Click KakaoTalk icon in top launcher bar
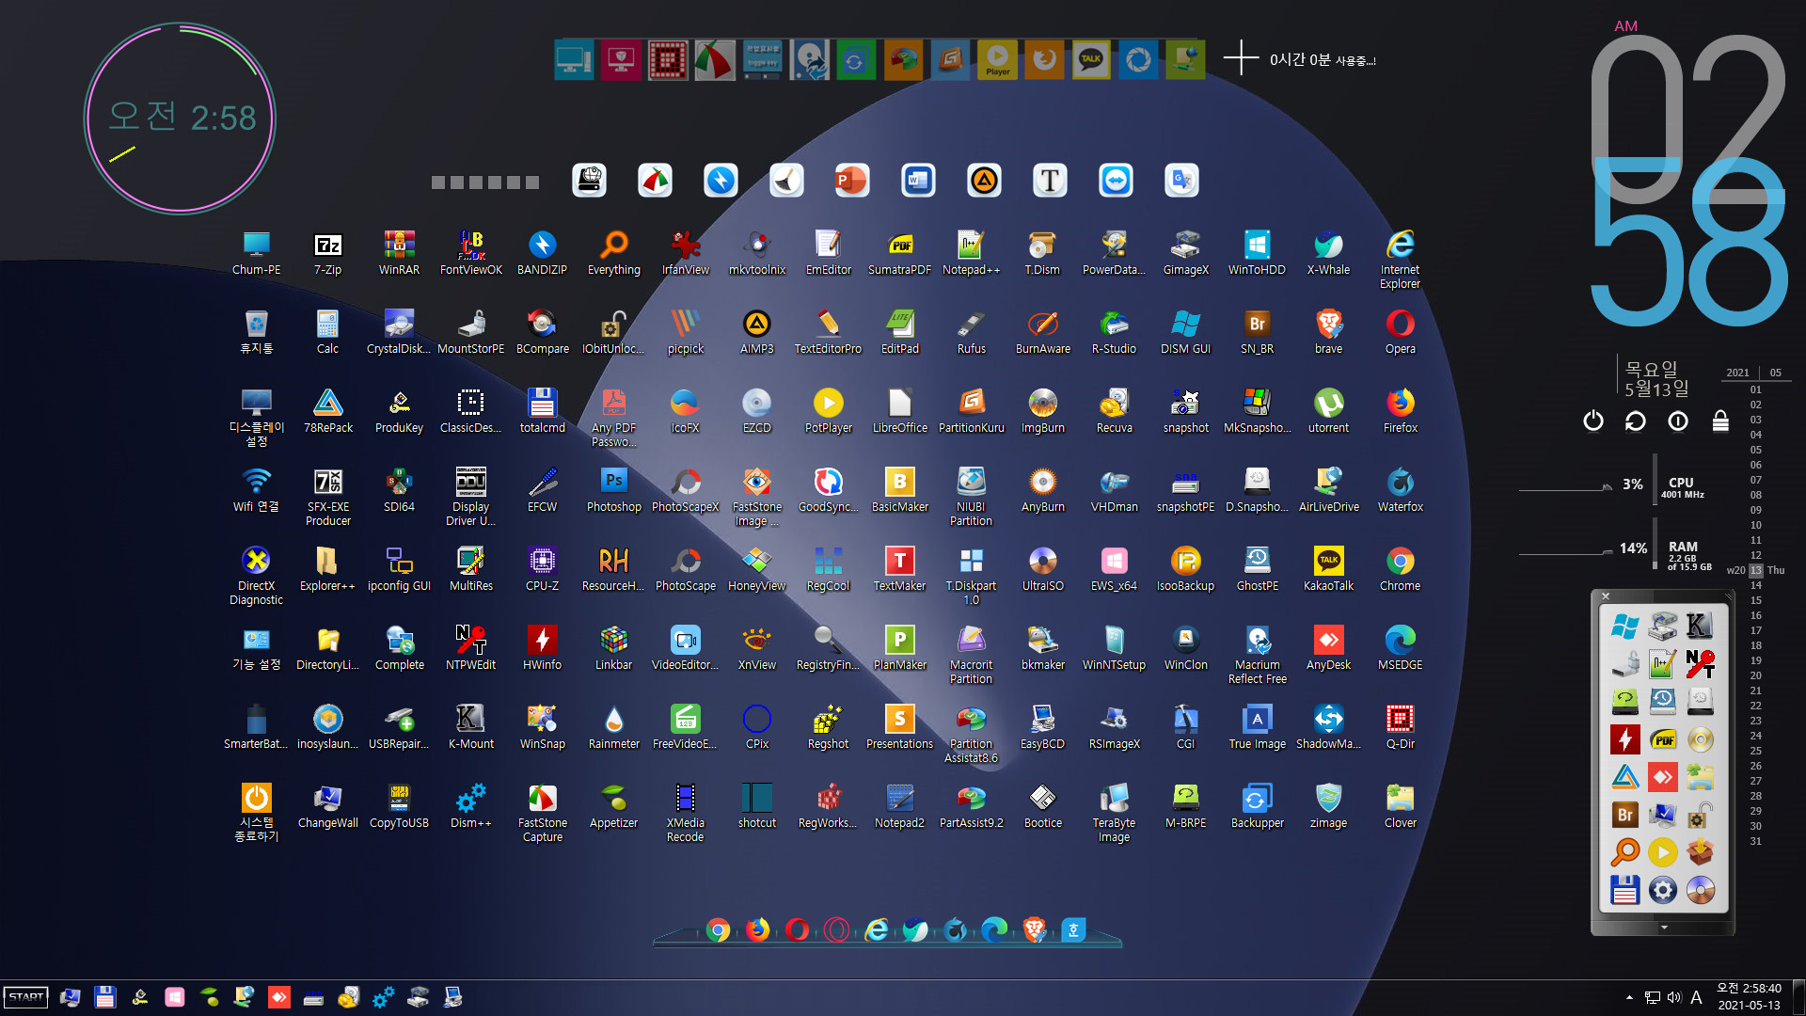 (x=1091, y=60)
